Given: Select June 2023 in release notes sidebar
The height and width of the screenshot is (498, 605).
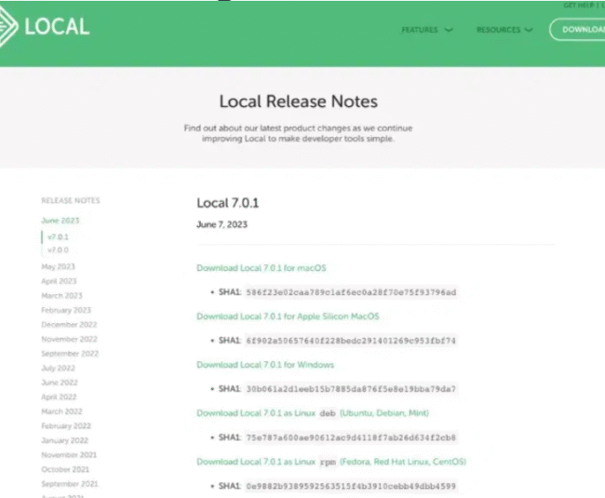Looking at the screenshot, I should 60,221.
